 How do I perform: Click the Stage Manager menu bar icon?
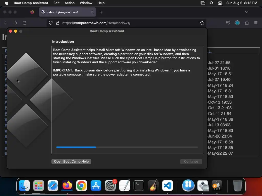click(203, 3)
